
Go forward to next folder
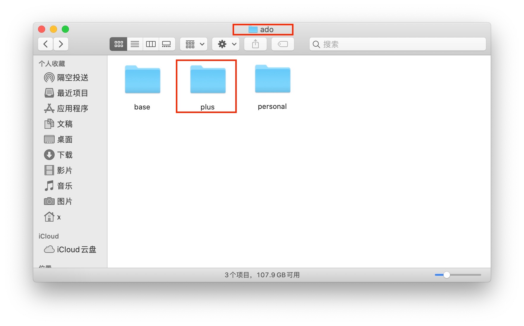[61, 44]
